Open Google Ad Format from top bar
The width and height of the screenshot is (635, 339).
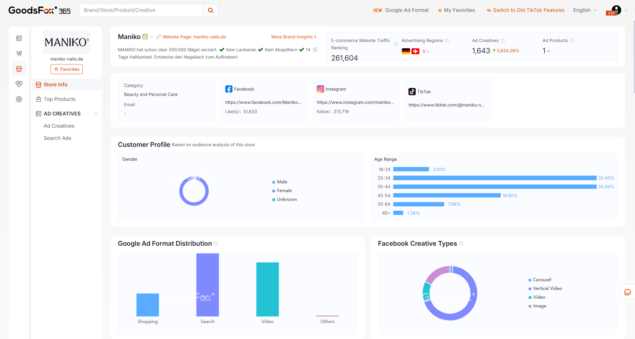(x=401, y=10)
